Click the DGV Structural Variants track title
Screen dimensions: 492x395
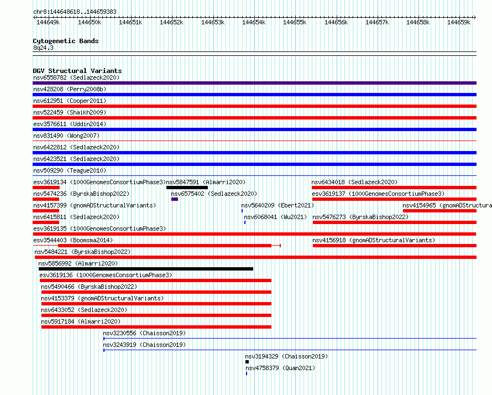77,71
